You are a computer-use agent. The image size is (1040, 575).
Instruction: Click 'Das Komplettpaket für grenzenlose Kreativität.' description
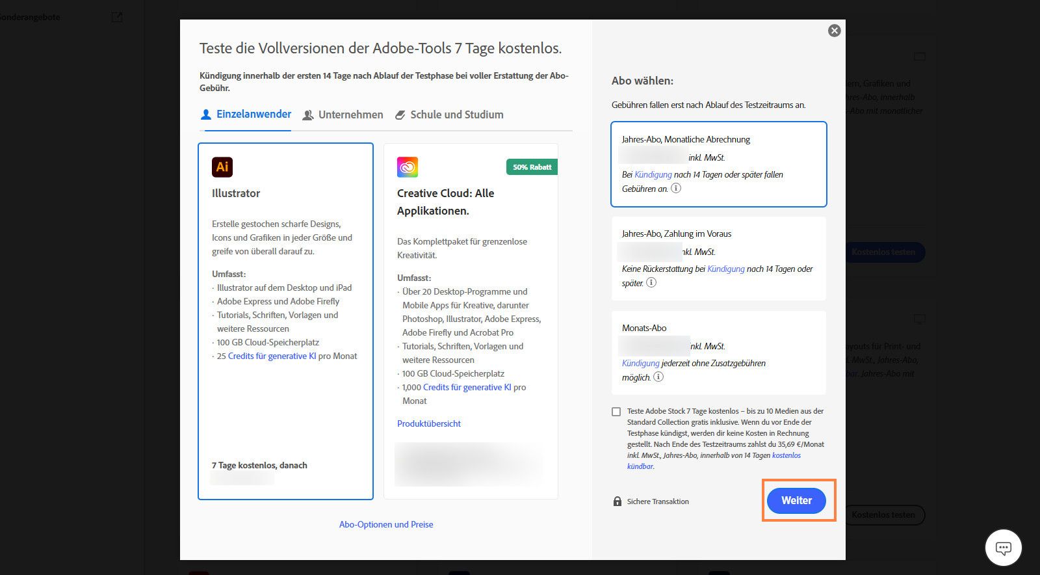coord(462,248)
